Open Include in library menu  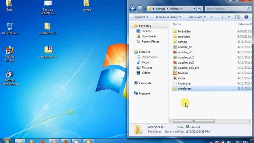coord(168,17)
